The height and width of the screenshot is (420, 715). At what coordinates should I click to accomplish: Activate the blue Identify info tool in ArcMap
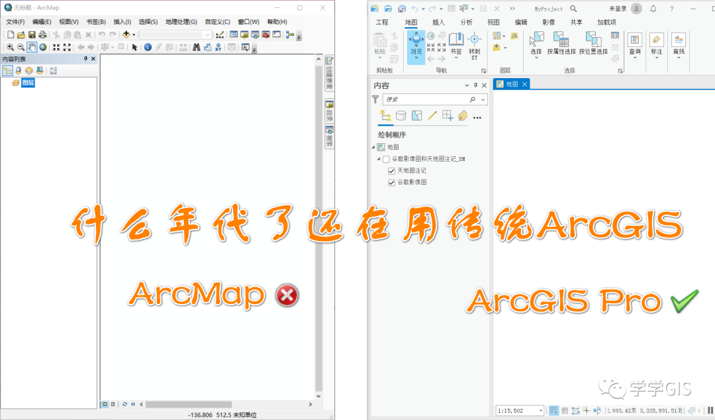point(148,47)
